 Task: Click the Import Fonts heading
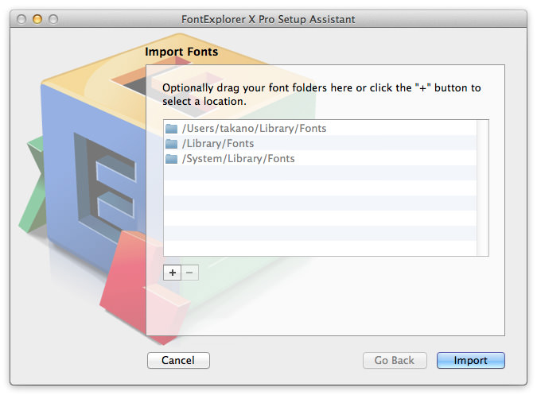point(181,52)
